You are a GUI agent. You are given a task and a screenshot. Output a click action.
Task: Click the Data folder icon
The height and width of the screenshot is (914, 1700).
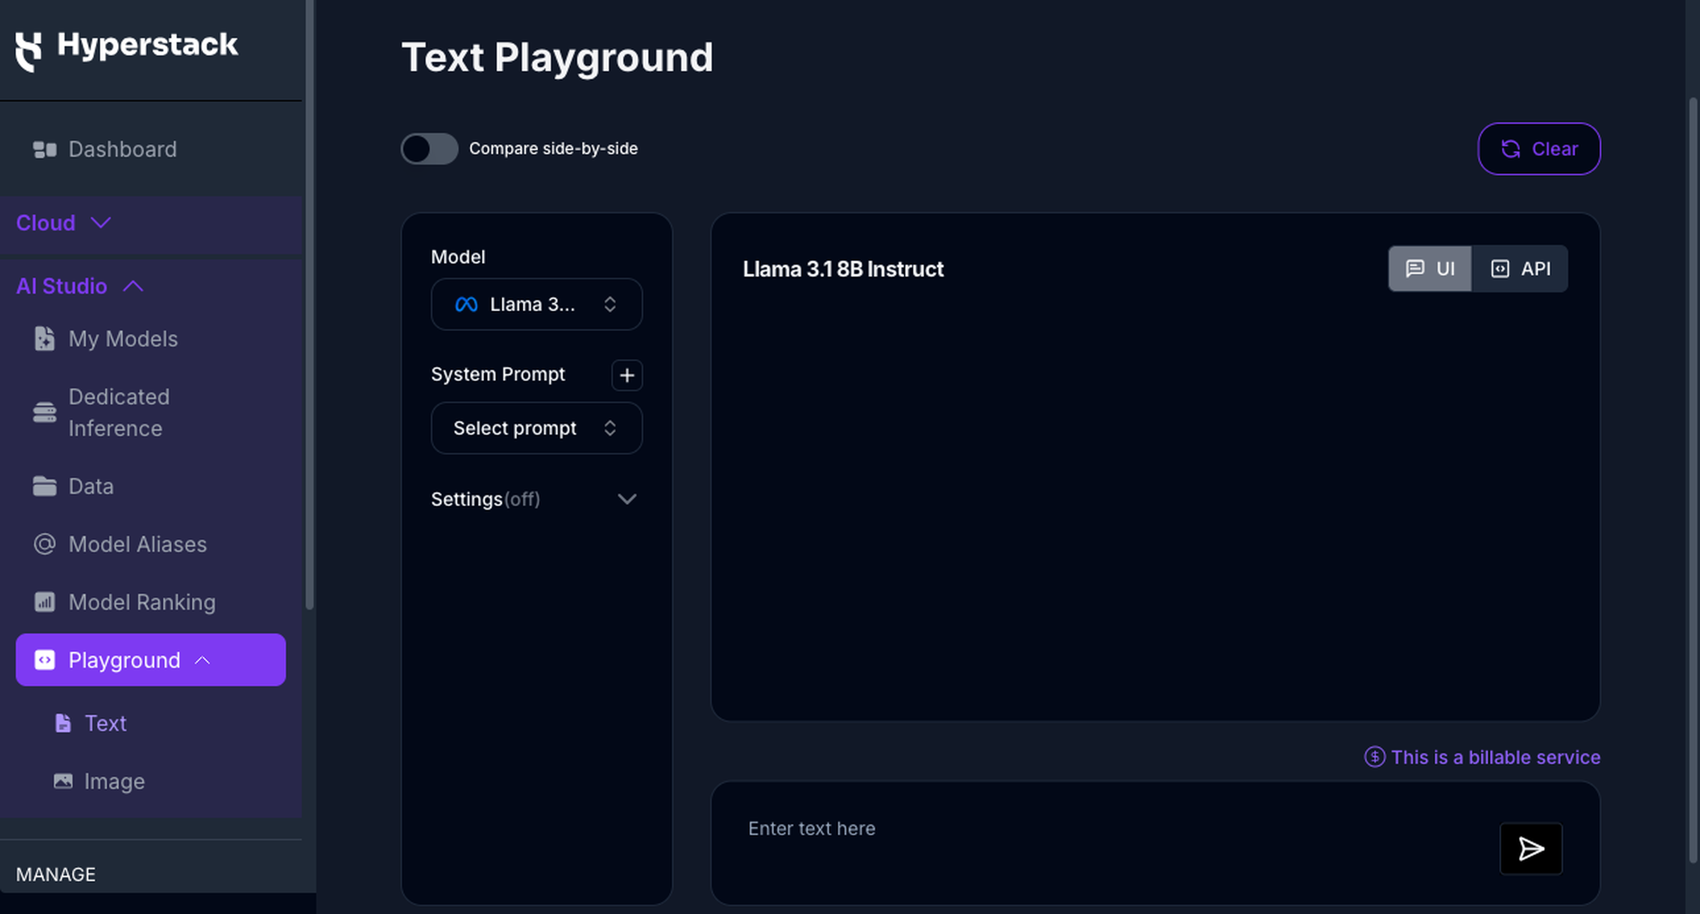pos(45,486)
